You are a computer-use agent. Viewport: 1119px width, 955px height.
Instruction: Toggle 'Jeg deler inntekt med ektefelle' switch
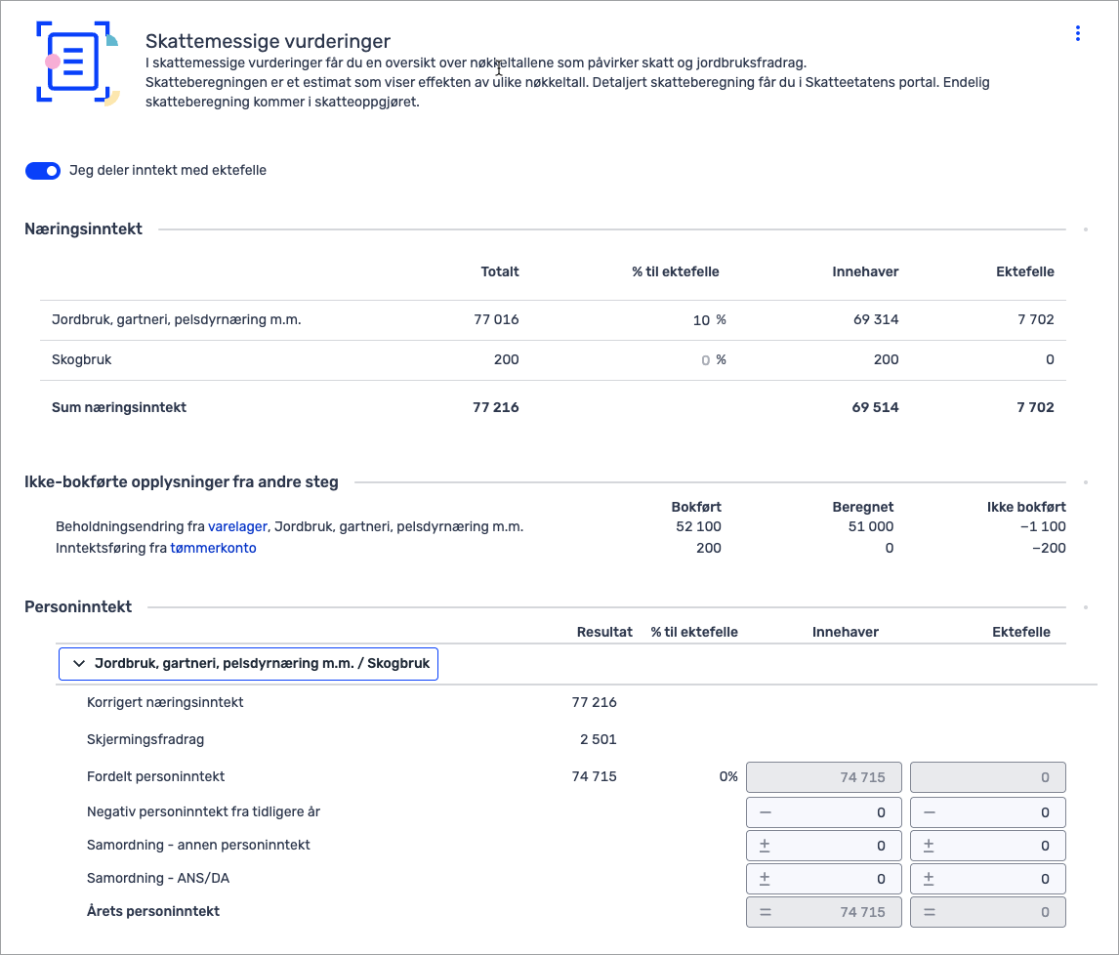(43, 171)
